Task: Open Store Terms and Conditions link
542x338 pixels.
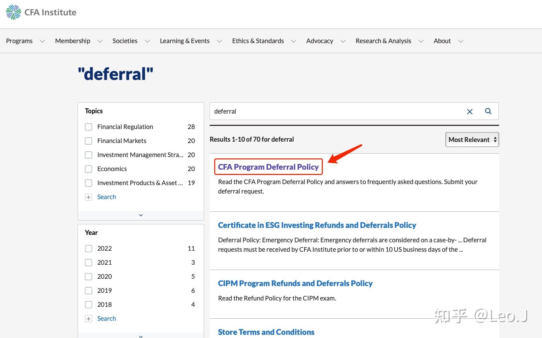Action: point(266,332)
